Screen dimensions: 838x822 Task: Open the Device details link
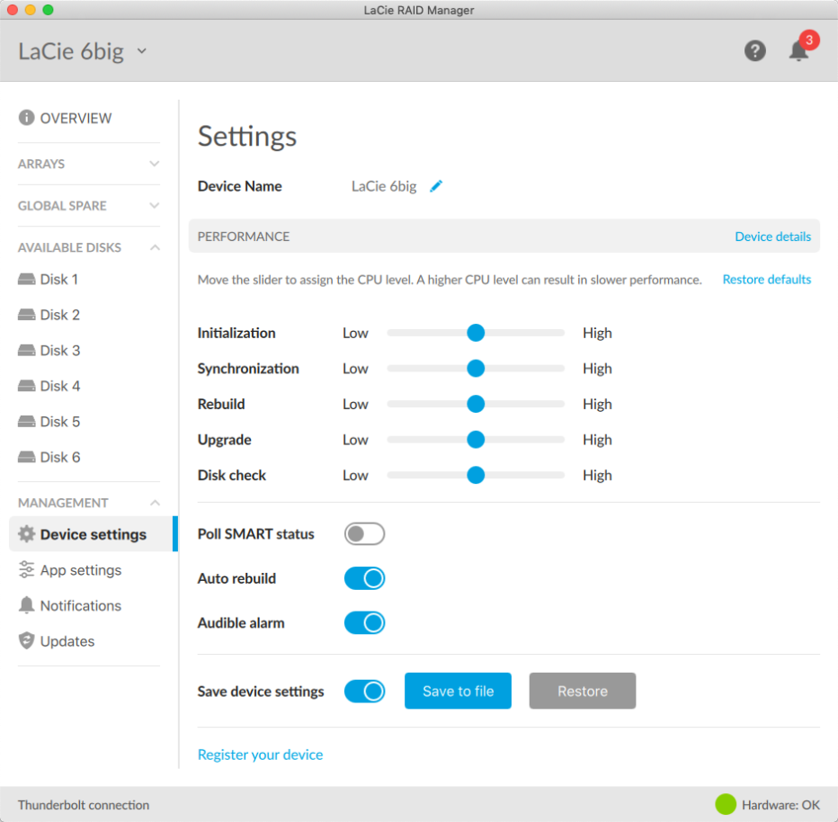click(x=772, y=237)
